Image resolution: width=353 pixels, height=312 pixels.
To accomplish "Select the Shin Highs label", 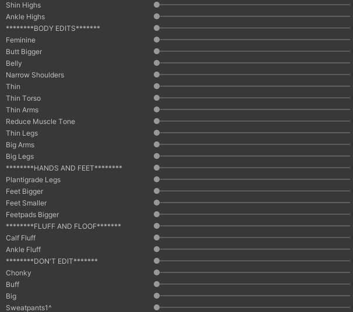I will click(23, 5).
